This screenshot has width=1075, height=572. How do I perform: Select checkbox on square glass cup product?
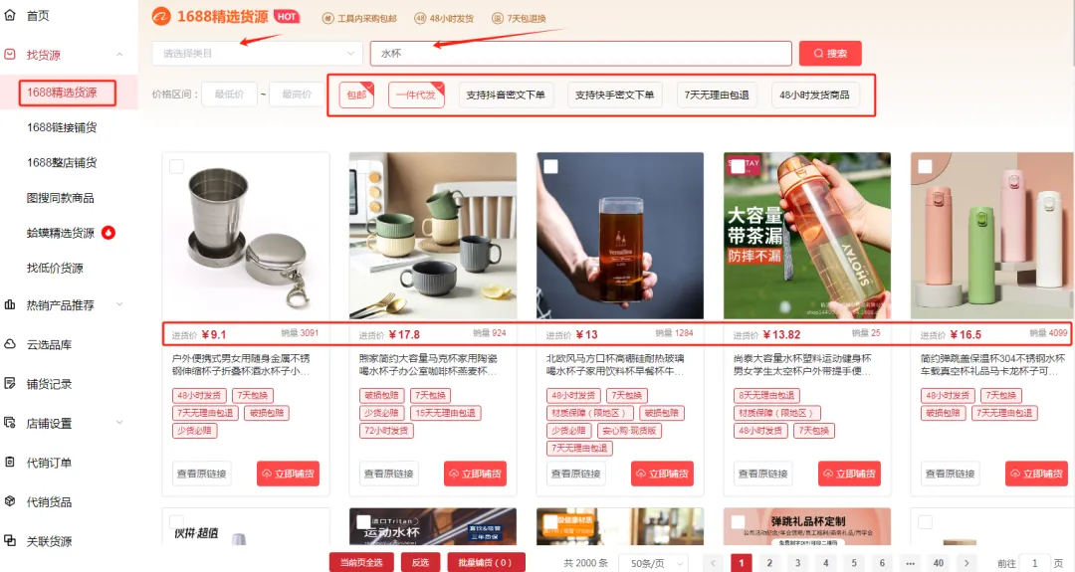point(550,166)
